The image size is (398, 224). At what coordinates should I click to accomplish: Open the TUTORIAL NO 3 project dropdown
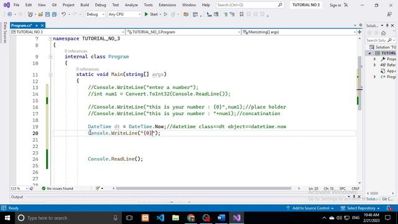[68, 32]
